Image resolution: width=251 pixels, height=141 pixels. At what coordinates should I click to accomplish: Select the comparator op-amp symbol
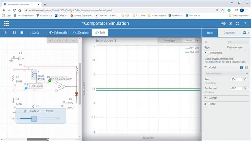60,87
